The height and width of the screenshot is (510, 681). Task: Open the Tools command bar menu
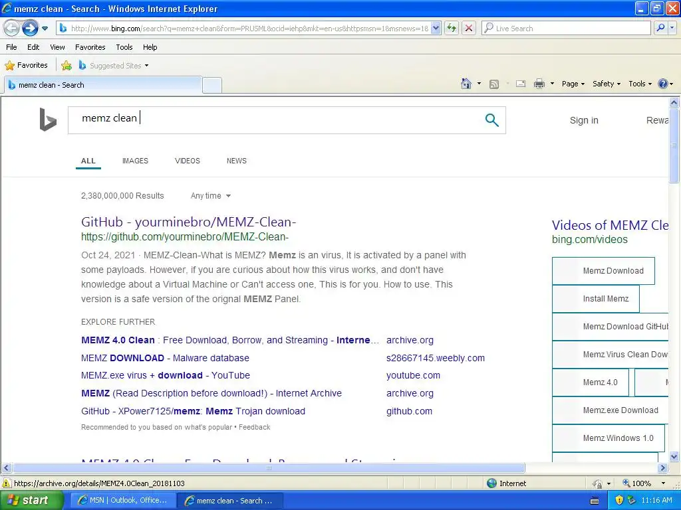point(640,84)
